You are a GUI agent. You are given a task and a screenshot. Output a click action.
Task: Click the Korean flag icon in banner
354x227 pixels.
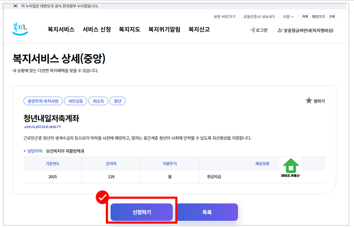click(x=15, y=6)
